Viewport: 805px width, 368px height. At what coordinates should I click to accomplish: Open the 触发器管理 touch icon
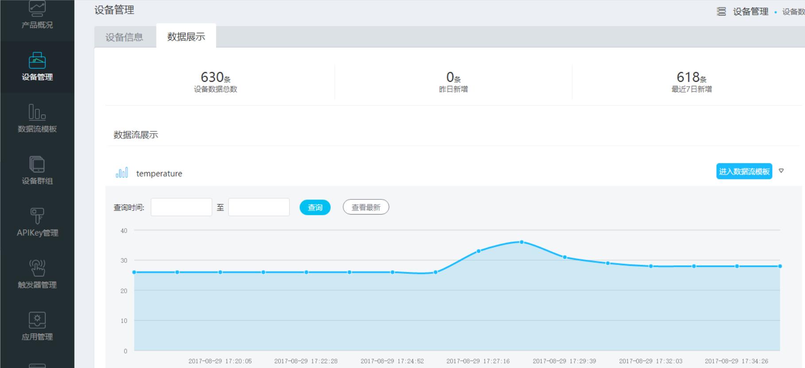pos(37,268)
